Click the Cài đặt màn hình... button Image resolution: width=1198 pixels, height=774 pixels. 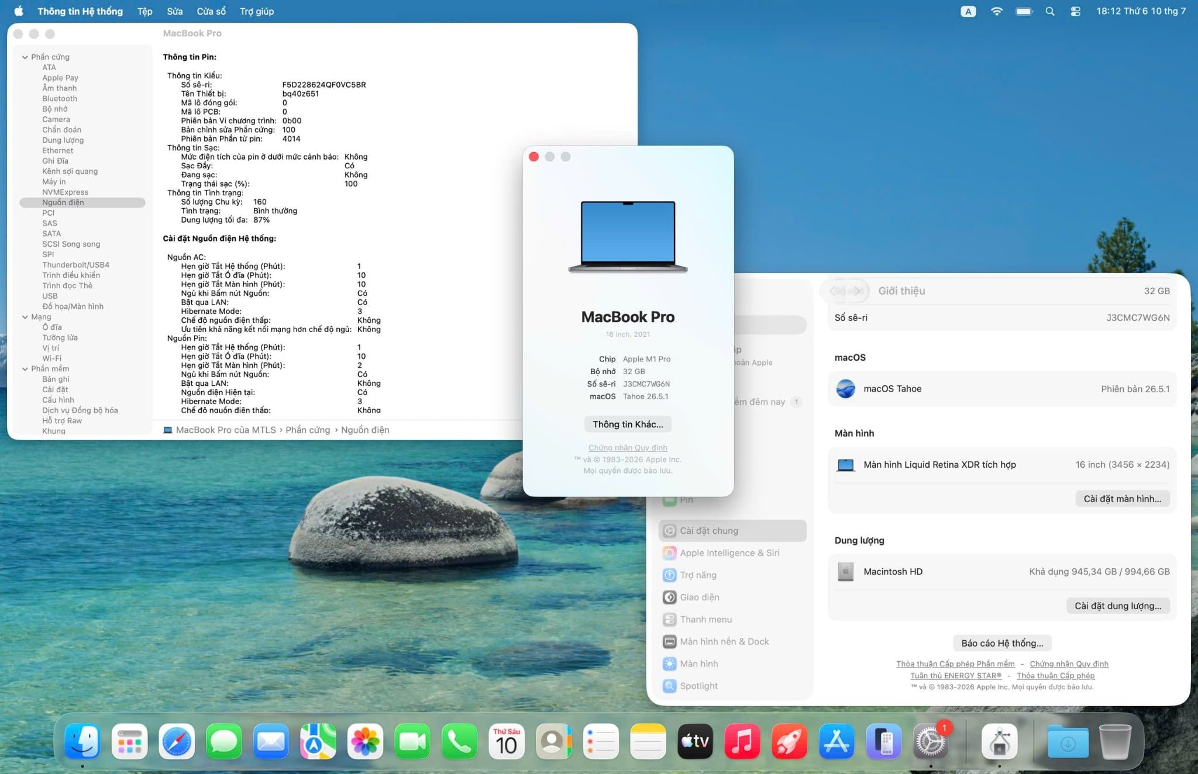(1123, 499)
